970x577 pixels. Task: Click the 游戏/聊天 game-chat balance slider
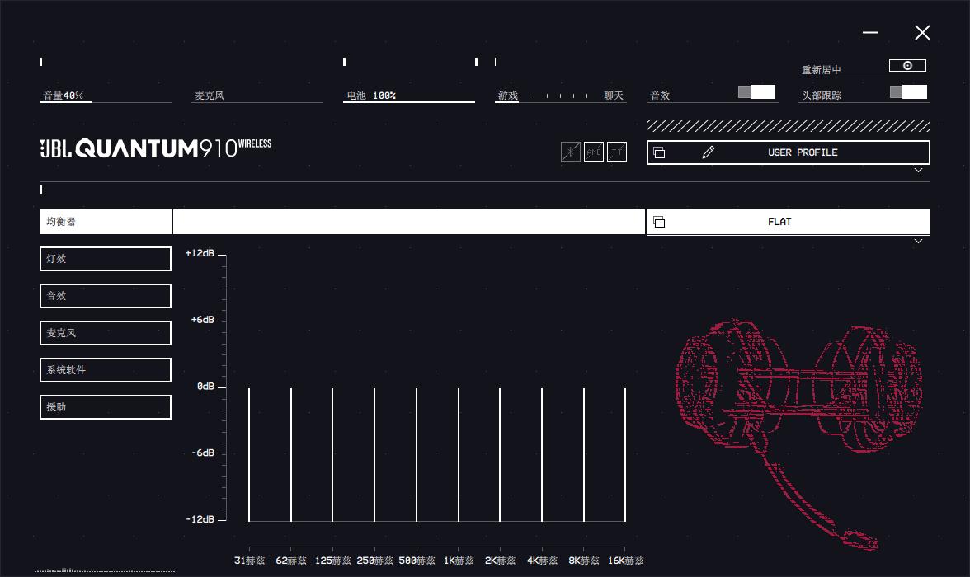(561, 96)
